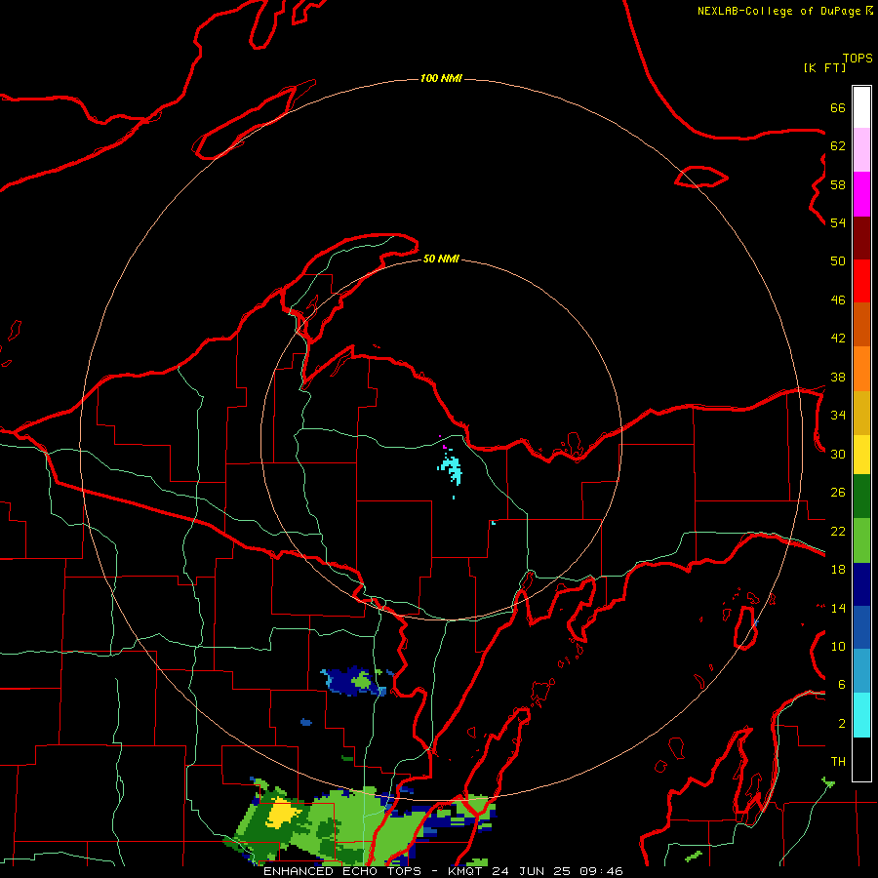Screen dimensions: 878x878
Task: Click the NEXLAB-College of DuPage credit text
Action: [x=778, y=11]
